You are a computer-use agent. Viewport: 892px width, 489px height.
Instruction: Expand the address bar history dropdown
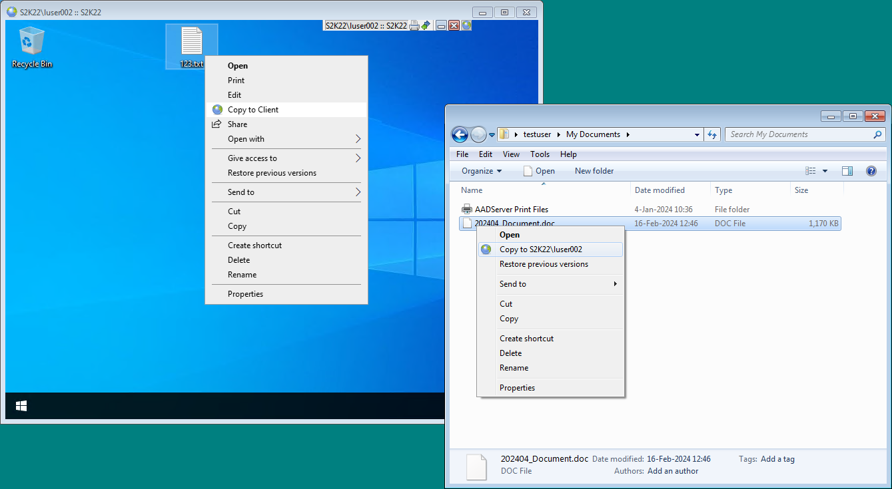pyautogui.click(x=697, y=134)
